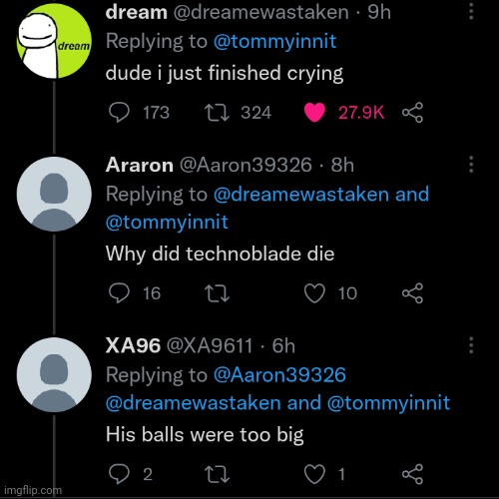This screenshot has height=499, width=499.
Task: Open more options on XA96's tweet
Action: click(x=471, y=345)
